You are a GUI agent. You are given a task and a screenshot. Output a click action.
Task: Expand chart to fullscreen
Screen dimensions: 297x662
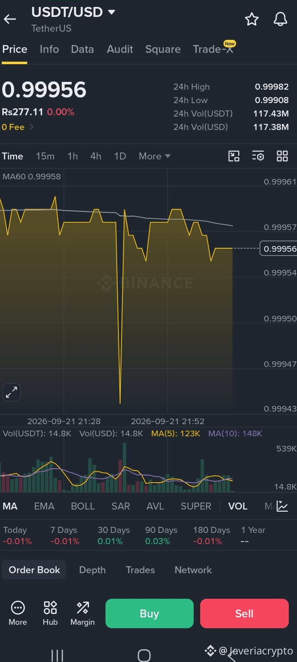11,393
